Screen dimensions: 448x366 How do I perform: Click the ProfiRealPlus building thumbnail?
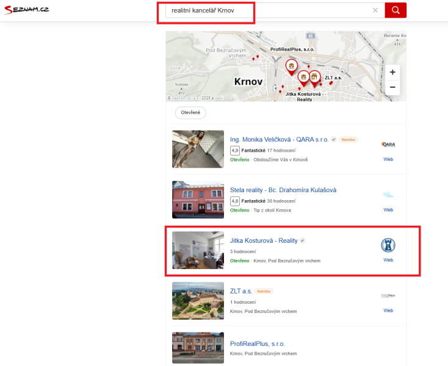click(x=198, y=348)
